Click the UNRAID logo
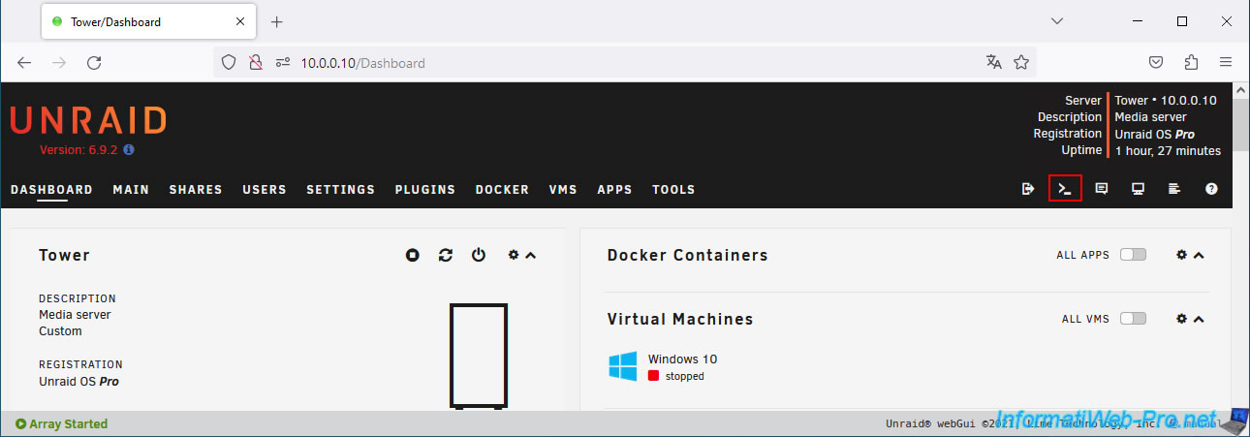This screenshot has height=437, width=1250. point(88,120)
